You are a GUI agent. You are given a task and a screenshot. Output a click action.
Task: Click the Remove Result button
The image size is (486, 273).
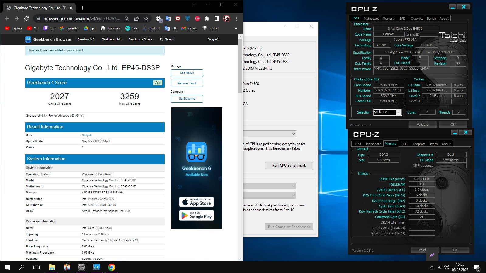click(x=187, y=83)
